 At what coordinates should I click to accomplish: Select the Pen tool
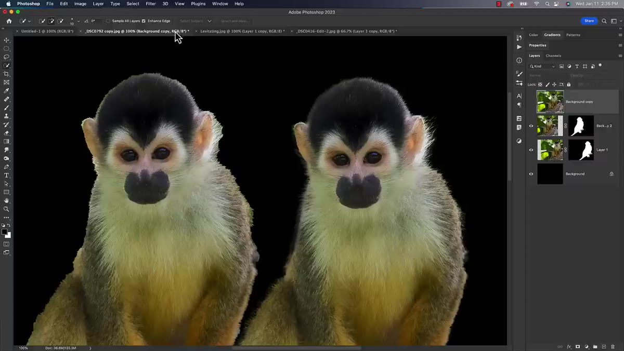click(7, 167)
